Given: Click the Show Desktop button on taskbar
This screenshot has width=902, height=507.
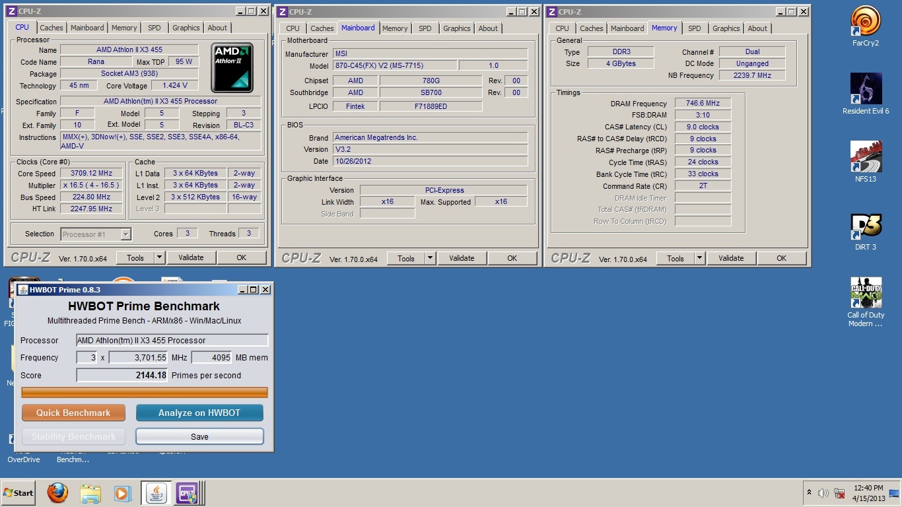Looking at the screenshot, I should pos(895,493).
